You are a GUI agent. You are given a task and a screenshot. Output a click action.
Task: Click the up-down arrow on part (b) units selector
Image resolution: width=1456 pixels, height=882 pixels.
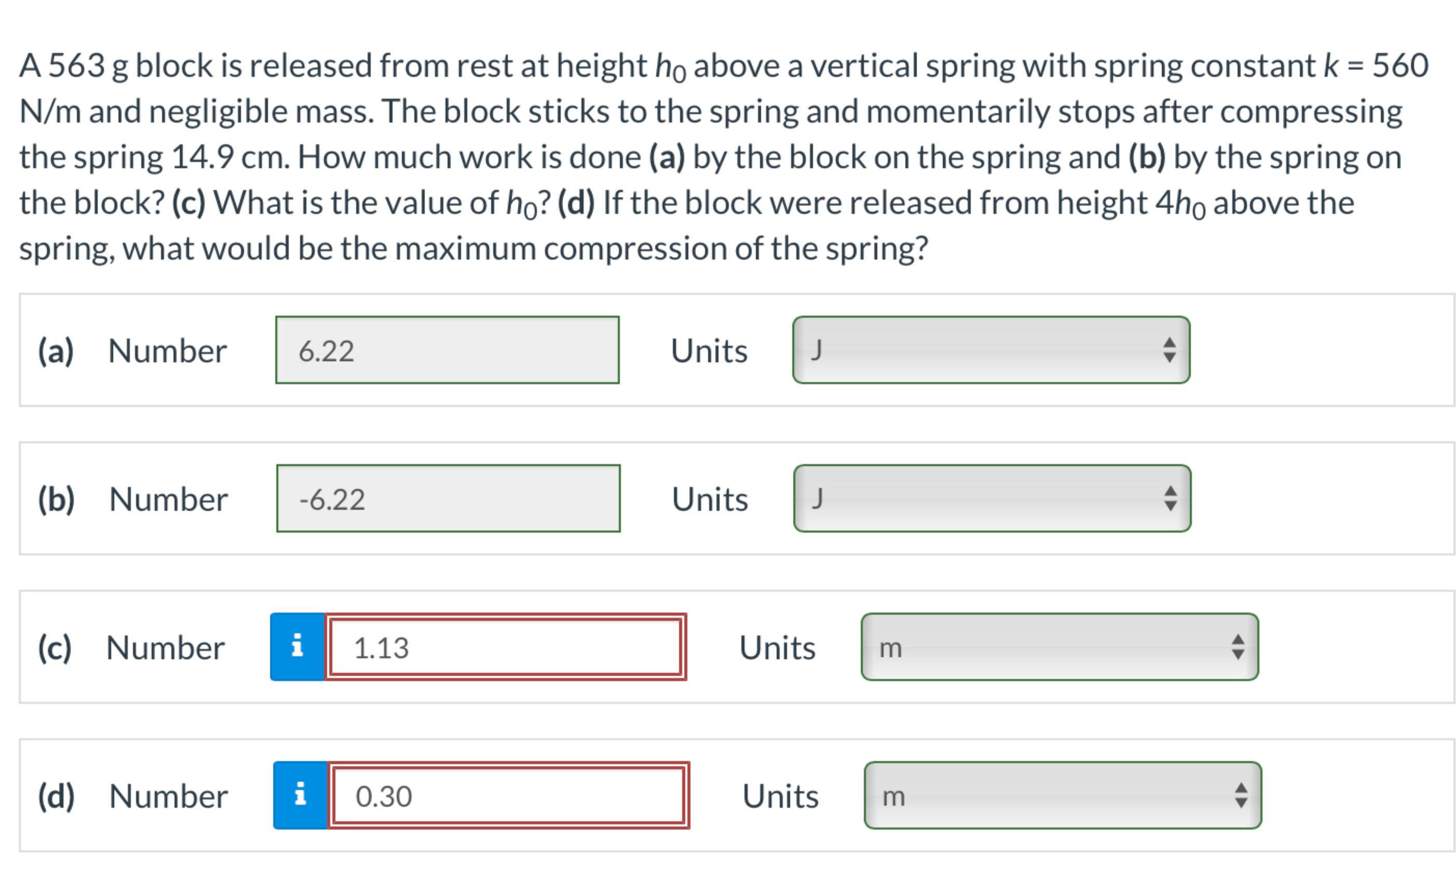[x=1171, y=498]
